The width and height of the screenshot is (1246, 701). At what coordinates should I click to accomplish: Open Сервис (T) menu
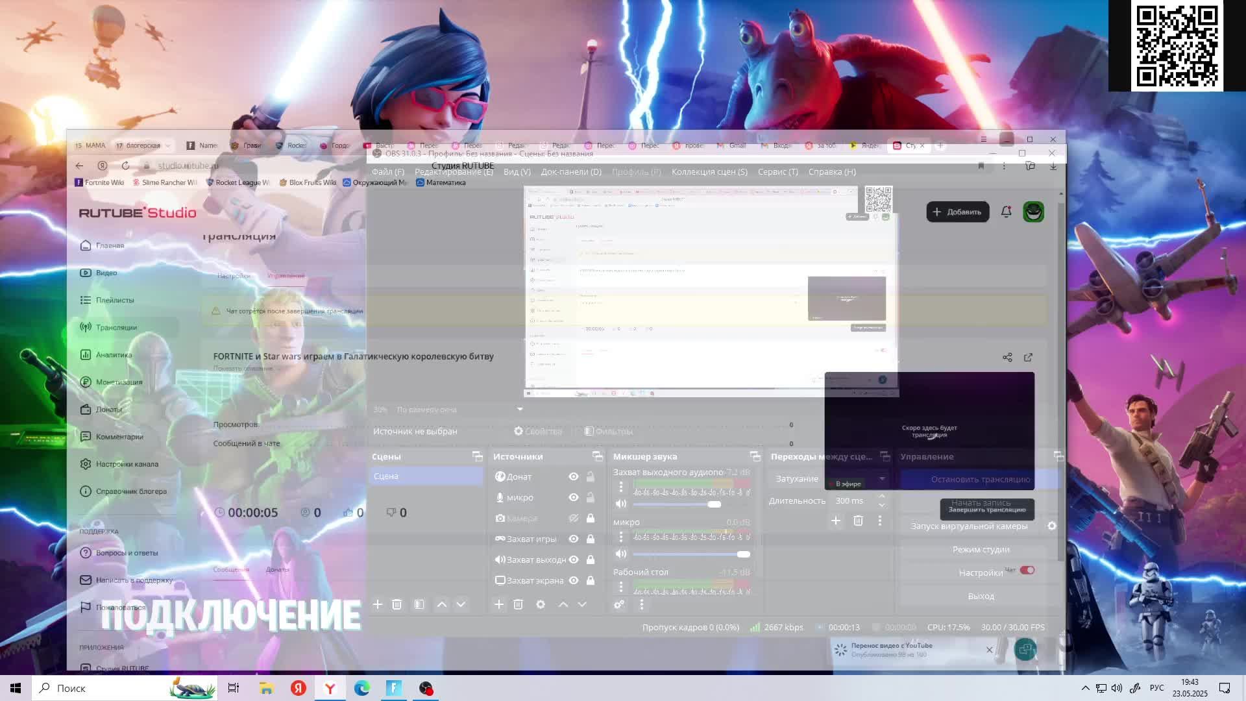[778, 171]
